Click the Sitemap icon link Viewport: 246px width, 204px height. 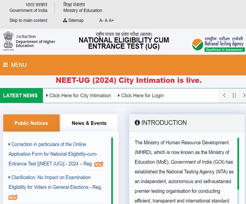[65, 20]
